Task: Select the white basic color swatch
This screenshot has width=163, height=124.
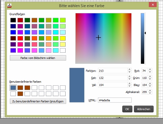Action: (63, 50)
